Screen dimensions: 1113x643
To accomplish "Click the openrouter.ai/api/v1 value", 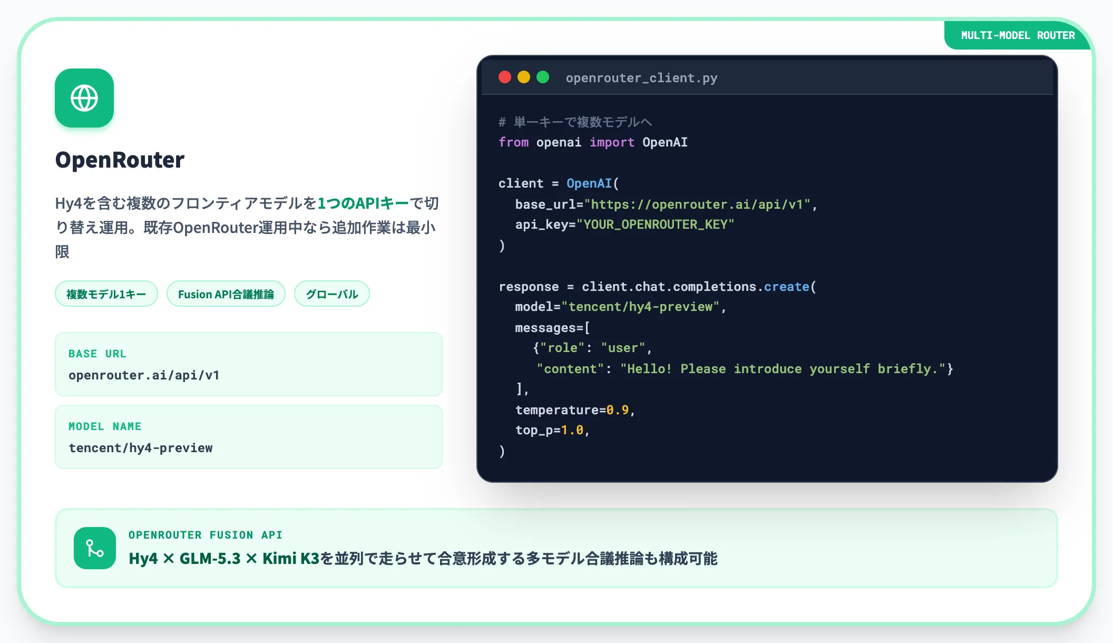I will pos(144,375).
